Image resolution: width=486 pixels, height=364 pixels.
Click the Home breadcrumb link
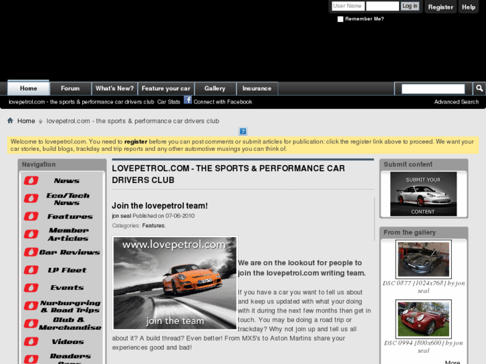[26, 121]
